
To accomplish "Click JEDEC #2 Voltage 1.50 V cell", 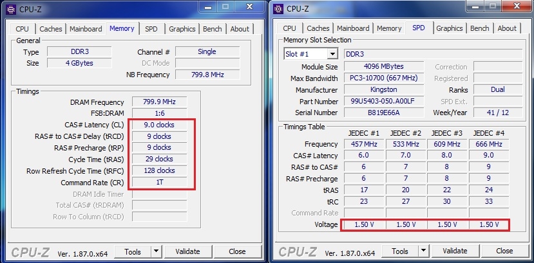I will tap(406, 225).
